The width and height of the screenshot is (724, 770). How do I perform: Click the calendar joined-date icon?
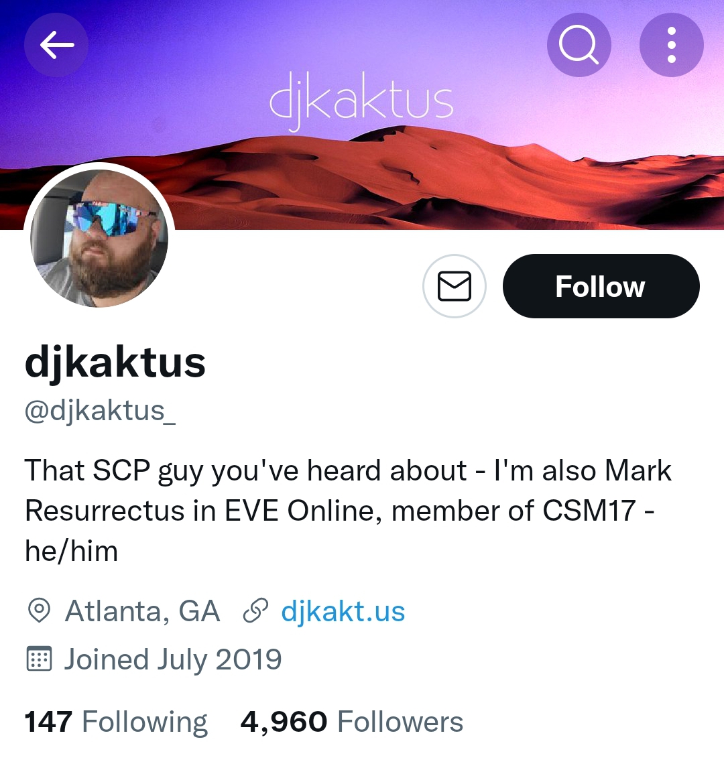[x=38, y=659]
